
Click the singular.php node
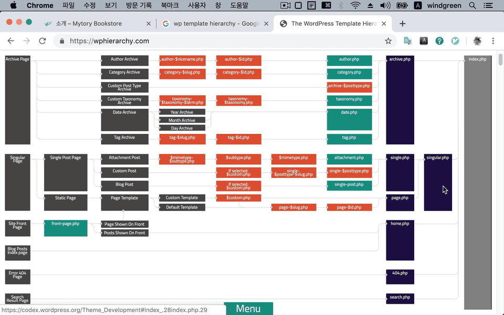[438, 182]
